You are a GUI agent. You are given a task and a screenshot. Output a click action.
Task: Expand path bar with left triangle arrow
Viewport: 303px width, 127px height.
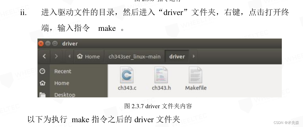point(70,56)
